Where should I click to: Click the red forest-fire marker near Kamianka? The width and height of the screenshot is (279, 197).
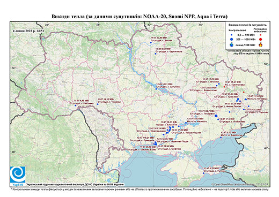point(224,87)
